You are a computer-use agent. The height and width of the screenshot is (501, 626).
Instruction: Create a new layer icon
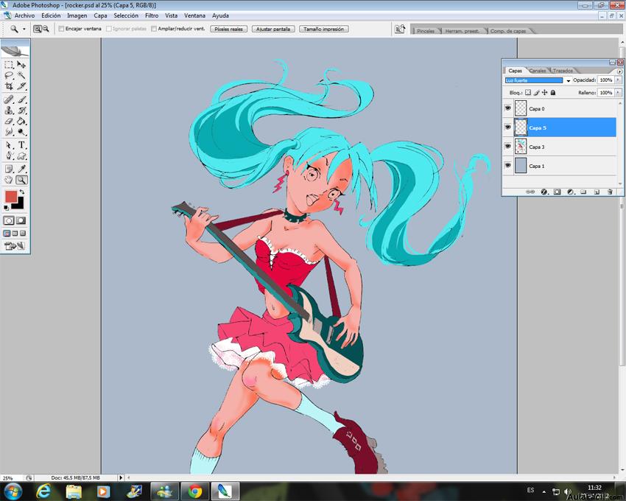point(597,192)
